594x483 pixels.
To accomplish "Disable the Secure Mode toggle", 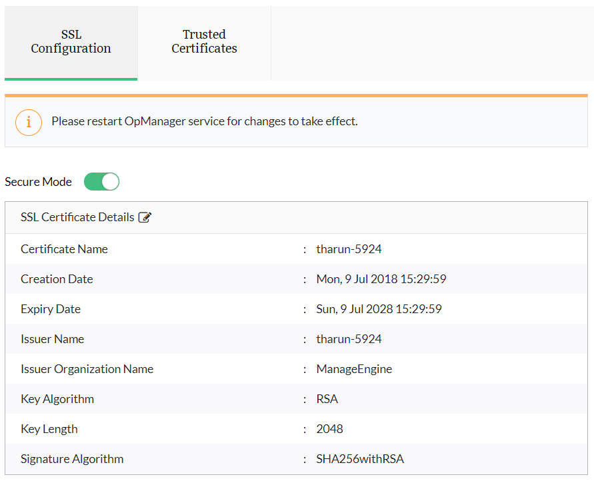I will [101, 182].
